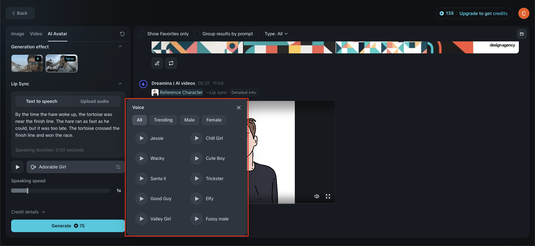Open Detailed info for the video
535x246 pixels.
pos(244,93)
